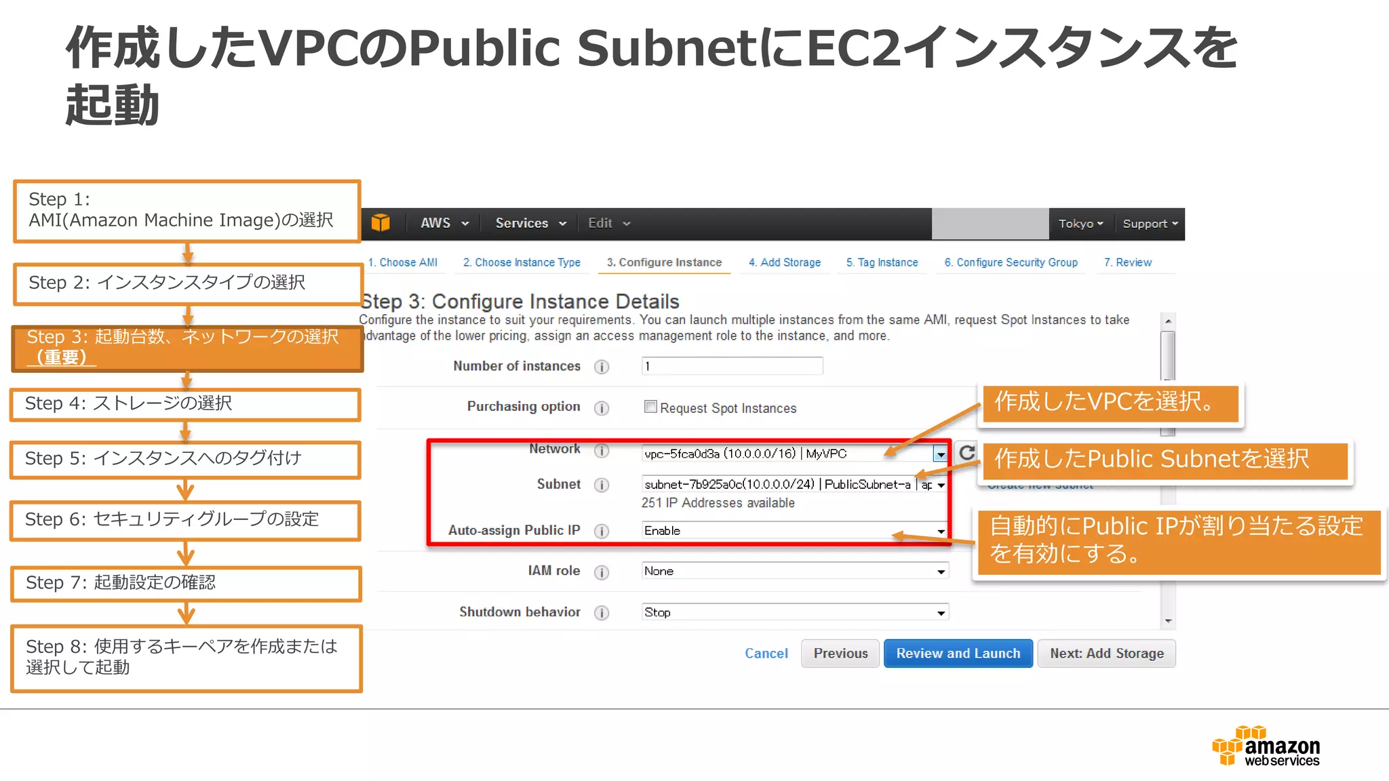Image resolution: width=1389 pixels, height=781 pixels.
Task: Select 3. Configure Instance tab
Action: [x=664, y=262]
